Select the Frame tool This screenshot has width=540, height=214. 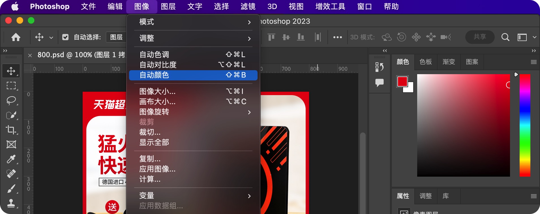11,144
